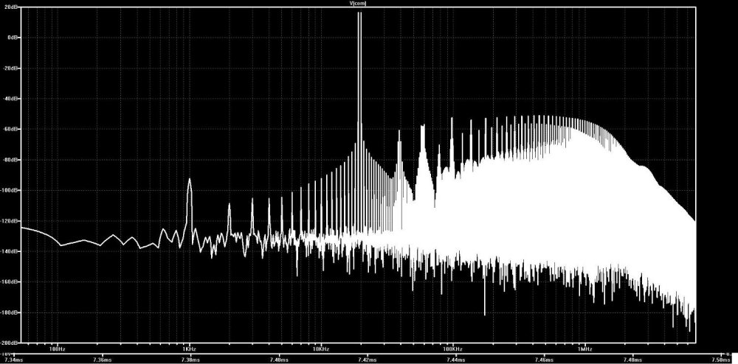Click the 0dB vertical axis label
Viewport: 738px width, 364px height.
click(13, 37)
